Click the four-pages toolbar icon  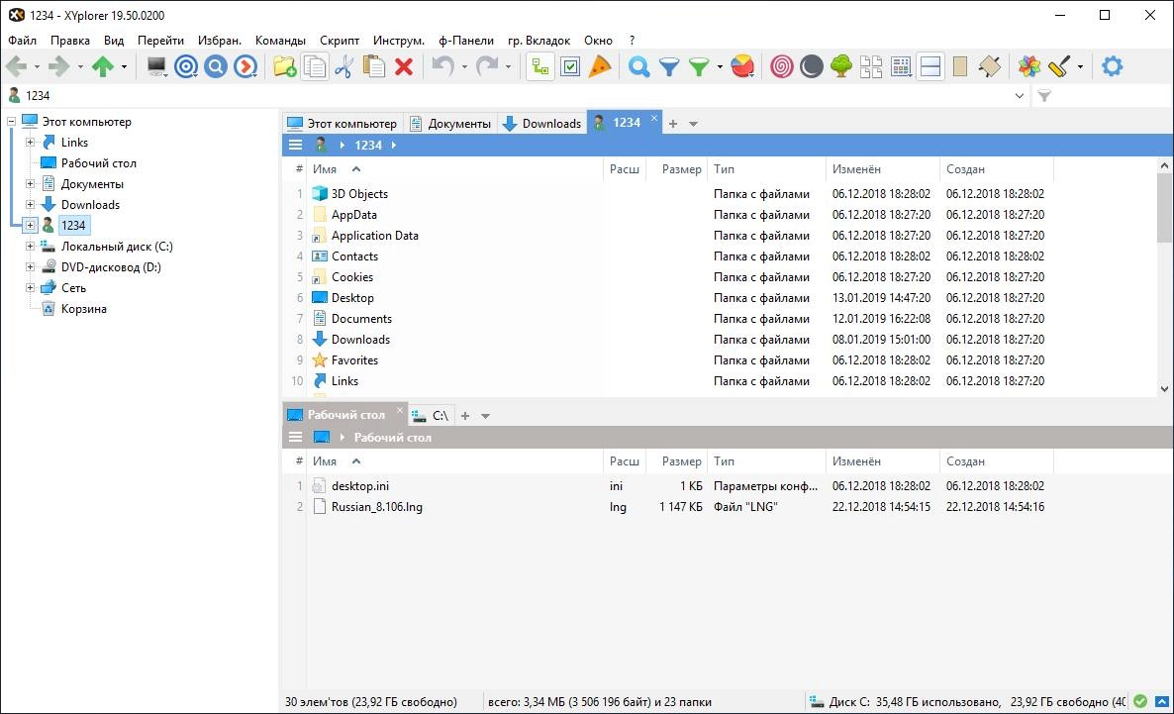(871, 66)
